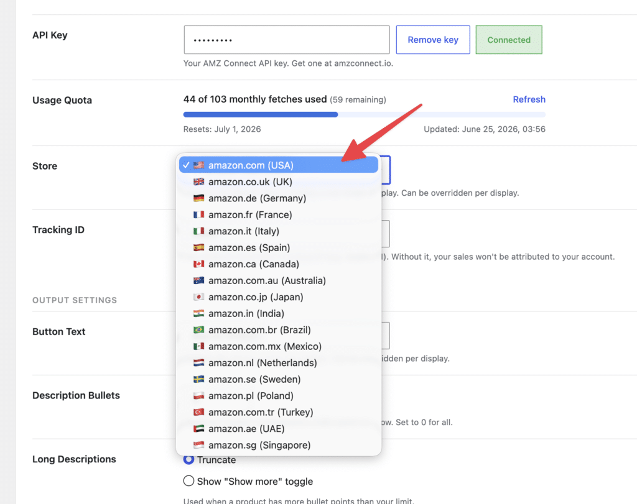Click the Germany flag icon
This screenshot has width=637, height=504.
coord(198,198)
